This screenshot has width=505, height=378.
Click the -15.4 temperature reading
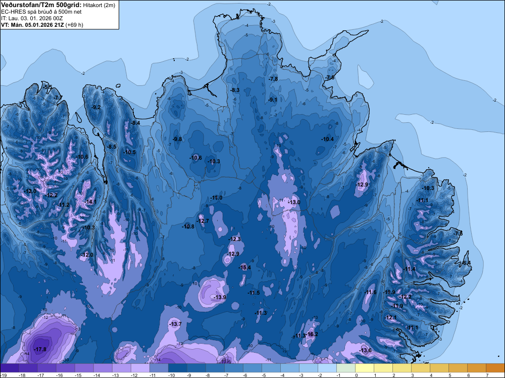click(244, 267)
